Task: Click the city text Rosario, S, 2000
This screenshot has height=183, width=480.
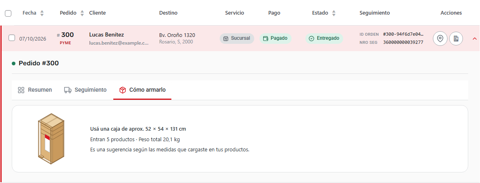Action: 176,42
